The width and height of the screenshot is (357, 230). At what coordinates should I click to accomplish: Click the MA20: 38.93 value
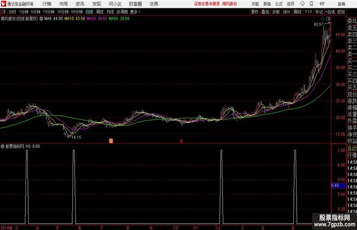click(x=97, y=19)
